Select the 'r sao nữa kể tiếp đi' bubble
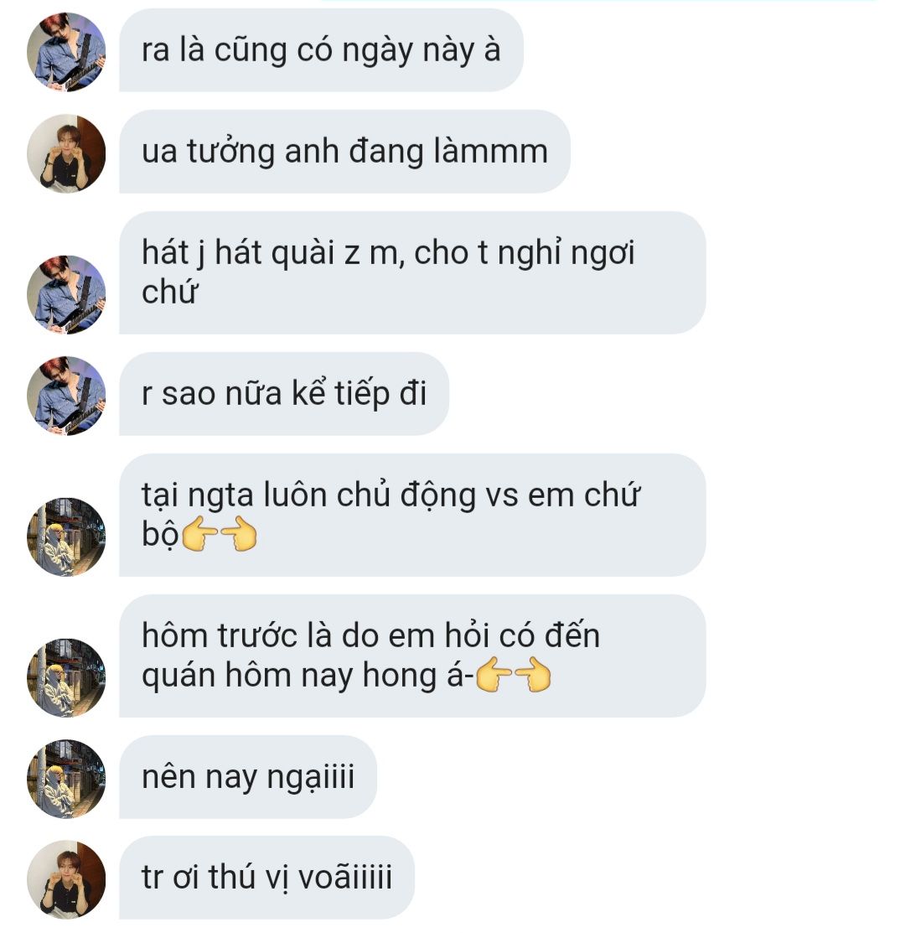 [284, 393]
